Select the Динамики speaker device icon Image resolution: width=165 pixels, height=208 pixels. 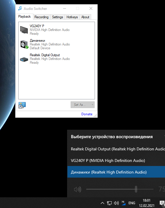[24, 44]
